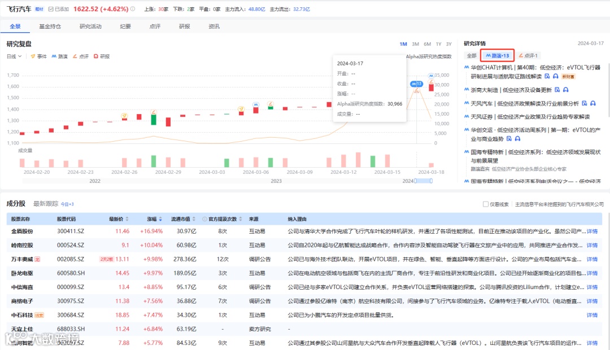Click the comment marker above the green 2024-02-28 candle

[154, 112]
